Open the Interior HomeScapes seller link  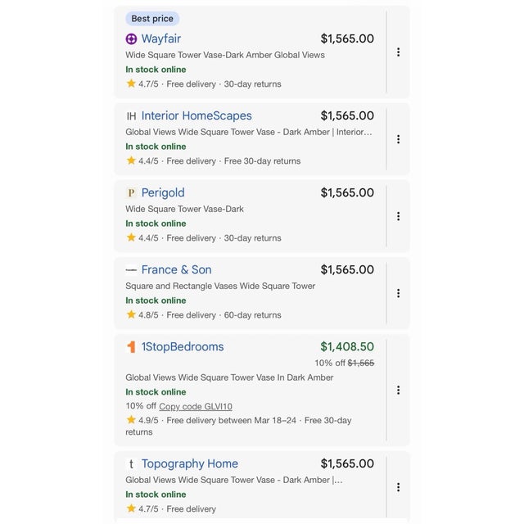pyautogui.click(x=196, y=115)
